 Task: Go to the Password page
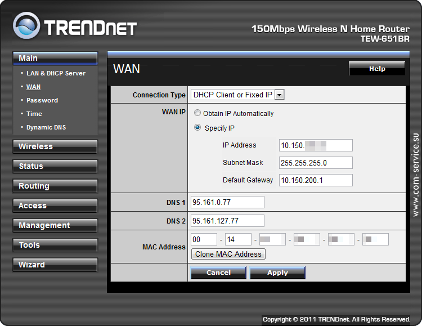(x=42, y=100)
